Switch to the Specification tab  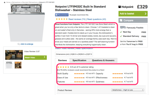(79, 60)
